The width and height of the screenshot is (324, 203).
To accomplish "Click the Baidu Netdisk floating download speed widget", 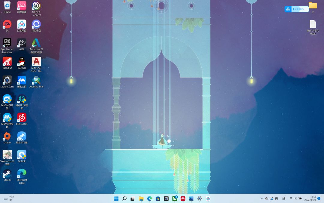I will coord(296,9).
